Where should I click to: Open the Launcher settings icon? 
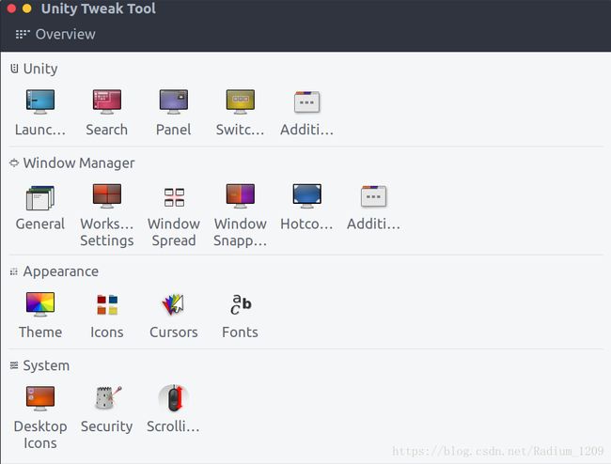(40, 101)
